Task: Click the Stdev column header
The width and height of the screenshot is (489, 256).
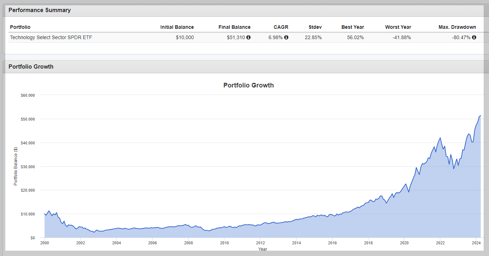Action: pos(315,27)
